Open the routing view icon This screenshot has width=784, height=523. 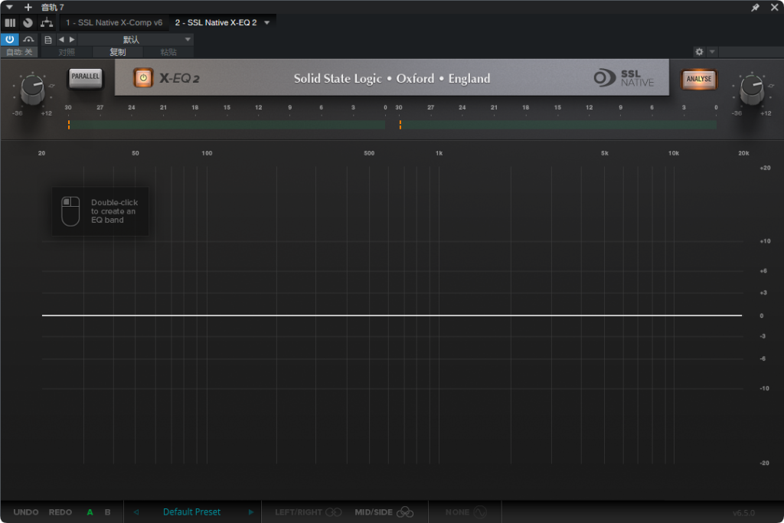pos(47,22)
